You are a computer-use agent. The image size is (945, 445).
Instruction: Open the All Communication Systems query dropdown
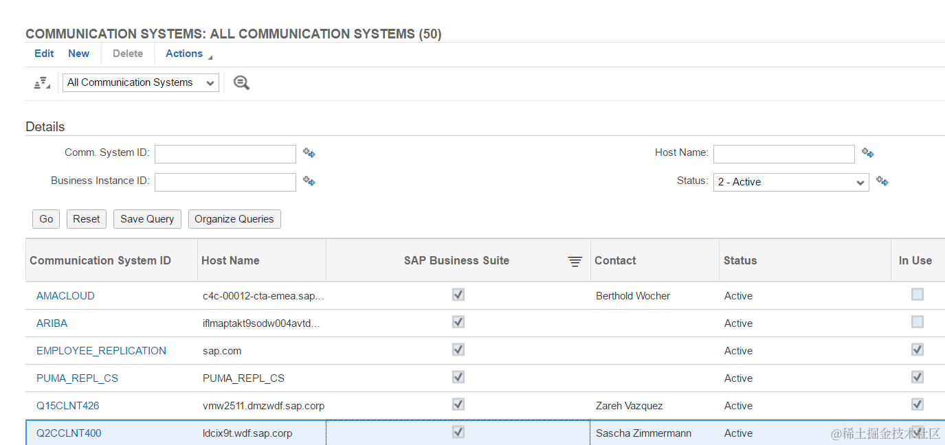click(x=141, y=82)
